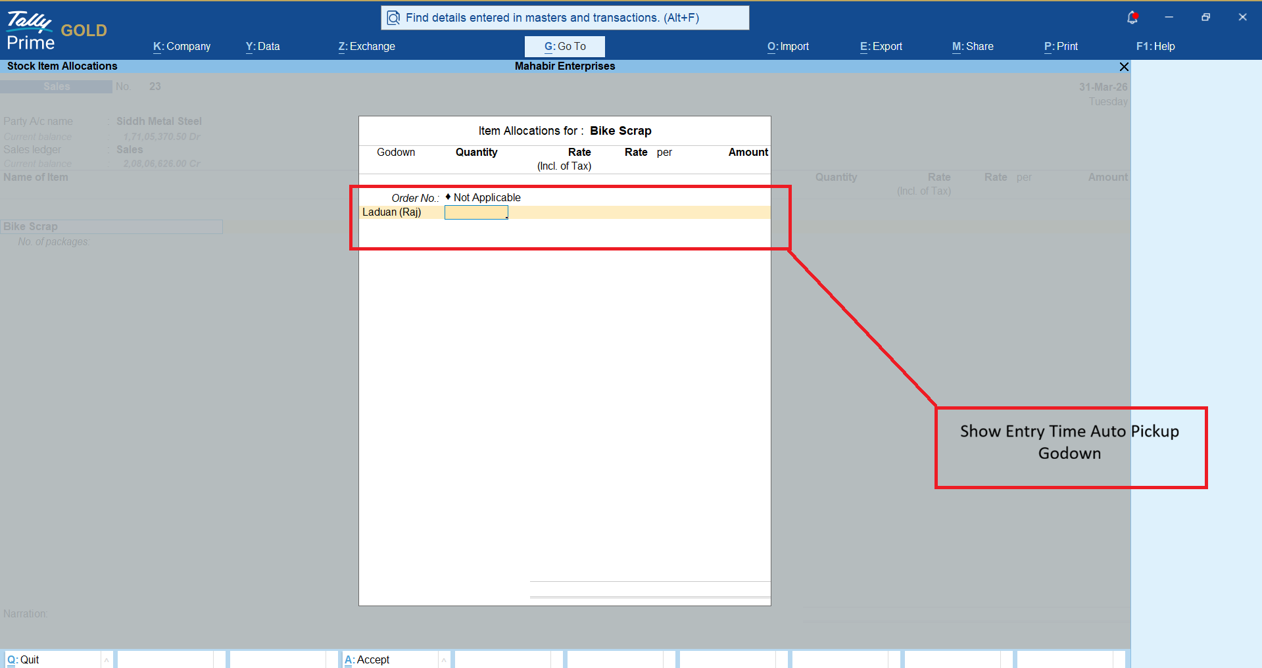This screenshot has width=1262, height=668.
Task: Minimize the Tally Prime window
Action: pyautogui.click(x=1169, y=17)
